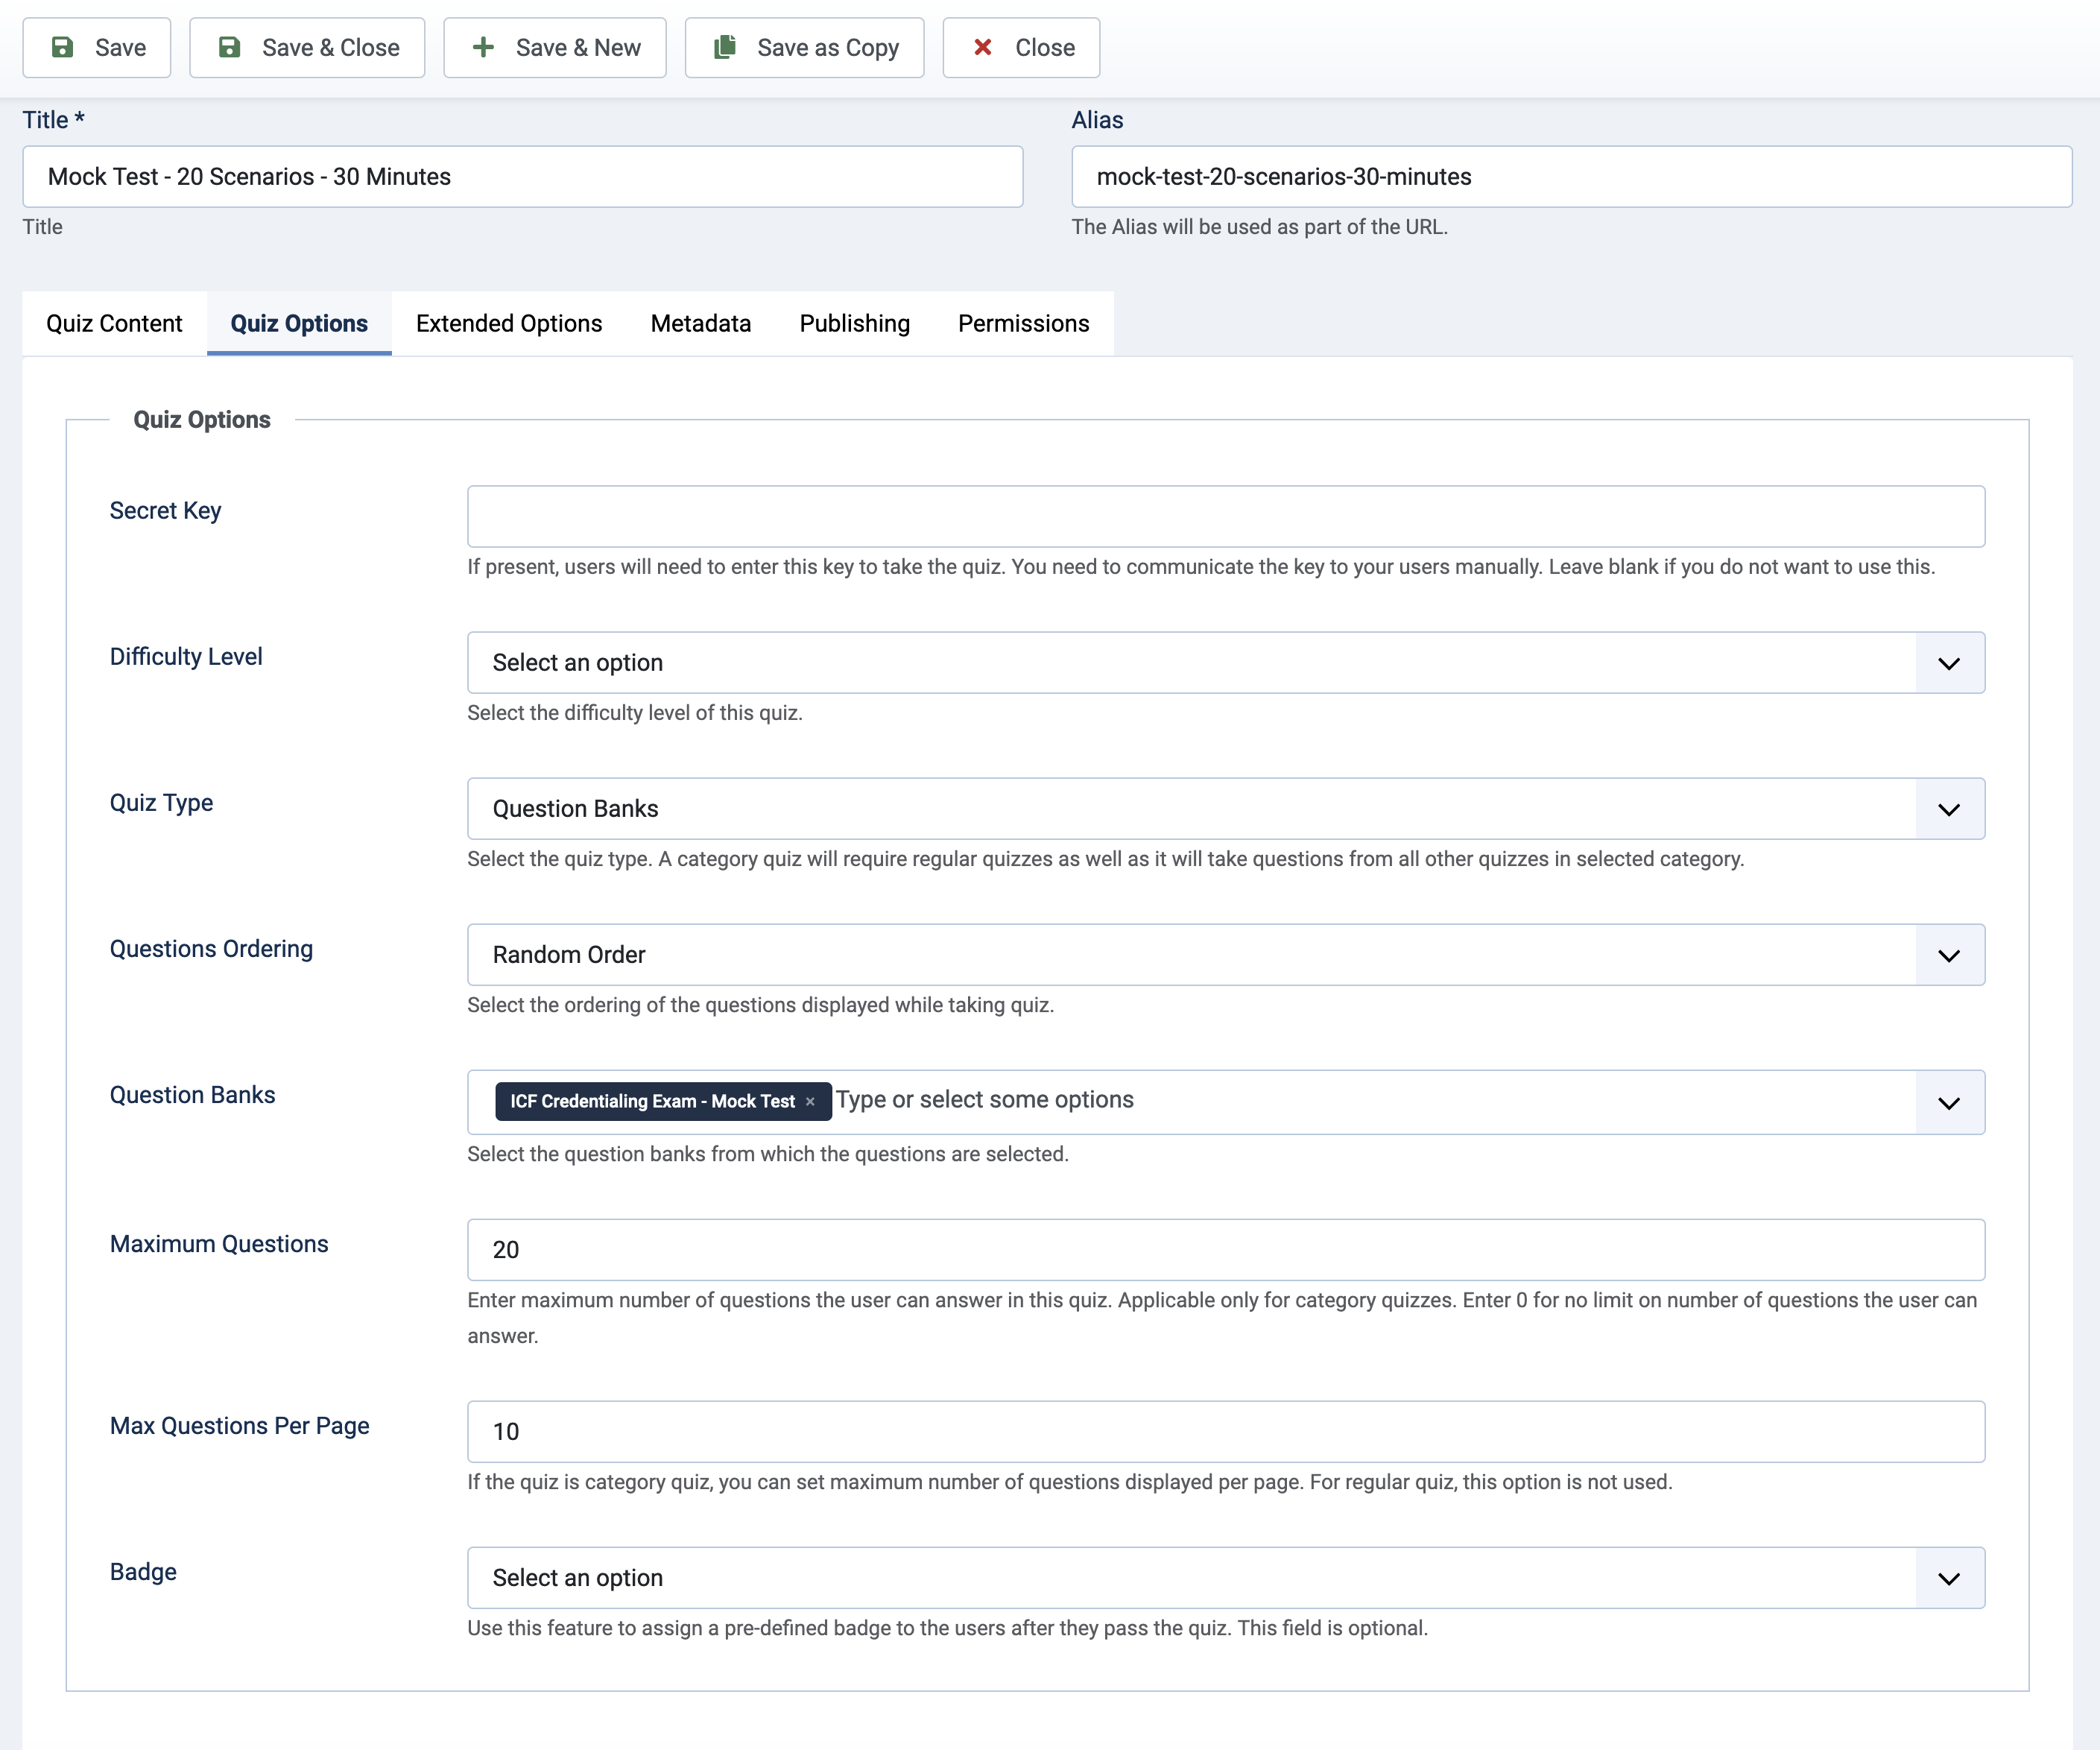Click the Save & Close disk icon

(x=229, y=47)
